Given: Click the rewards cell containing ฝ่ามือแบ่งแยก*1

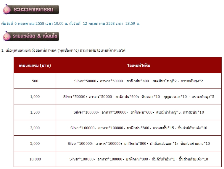Looking at the screenshot, I should pyautogui.click(x=139, y=144).
